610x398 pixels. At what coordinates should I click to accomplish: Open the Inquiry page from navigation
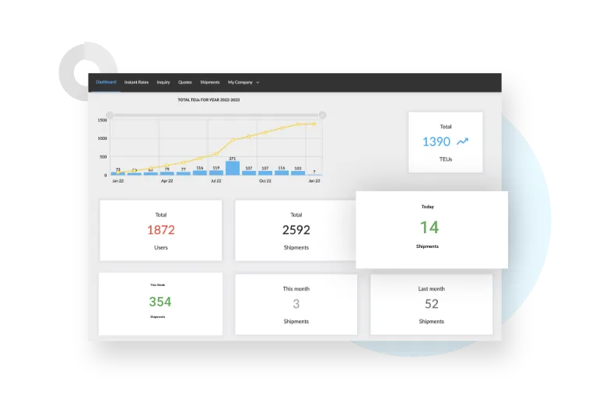coord(163,82)
